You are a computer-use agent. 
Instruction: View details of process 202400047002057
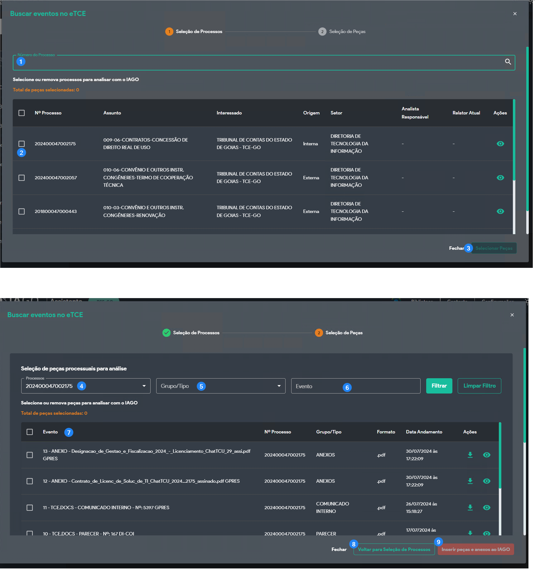tap(500, 178)
